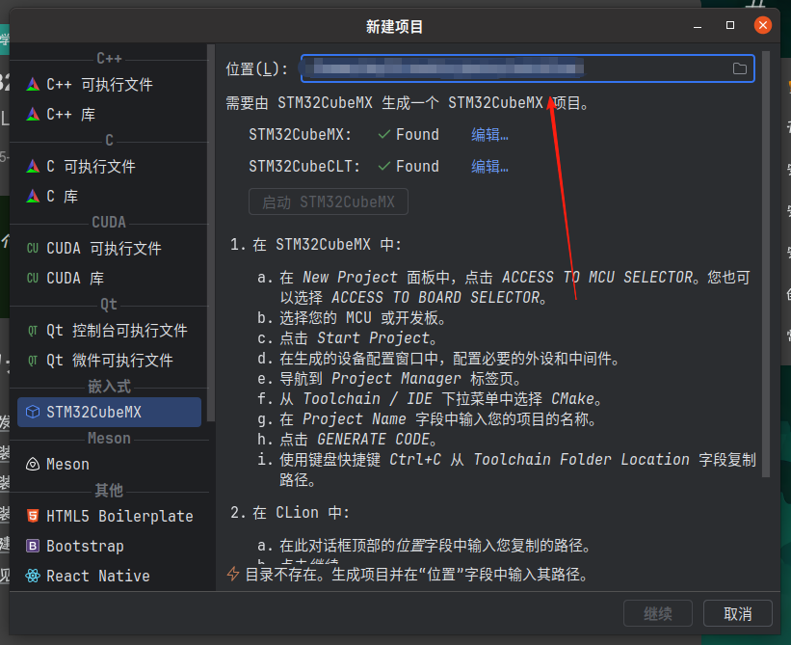Click the Bootstrap B icon

33,546
